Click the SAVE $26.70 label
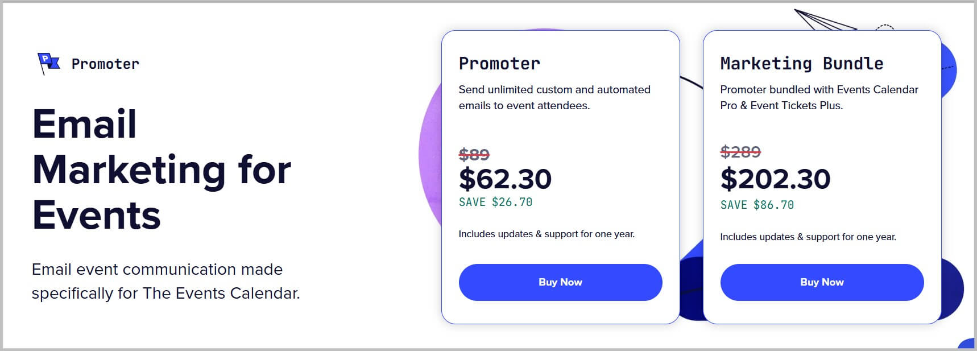Viewport: 977px width, 351px height. point(495,203)
